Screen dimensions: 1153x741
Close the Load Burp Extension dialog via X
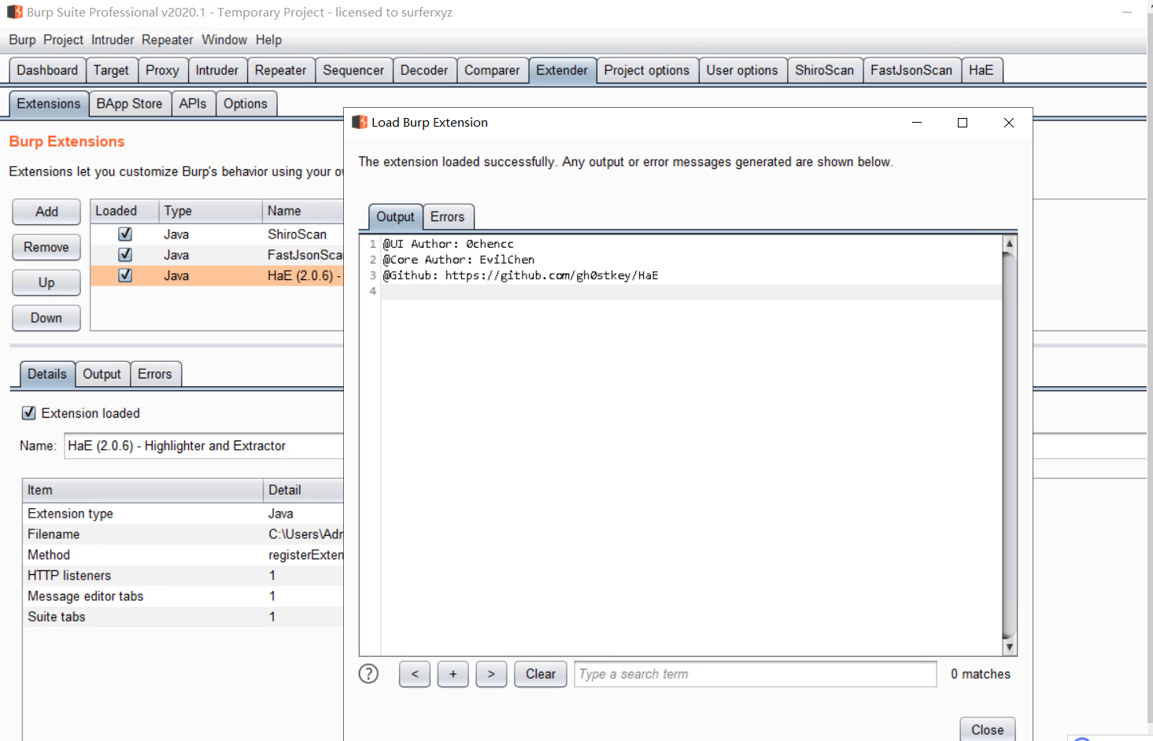click(1009, 123)
